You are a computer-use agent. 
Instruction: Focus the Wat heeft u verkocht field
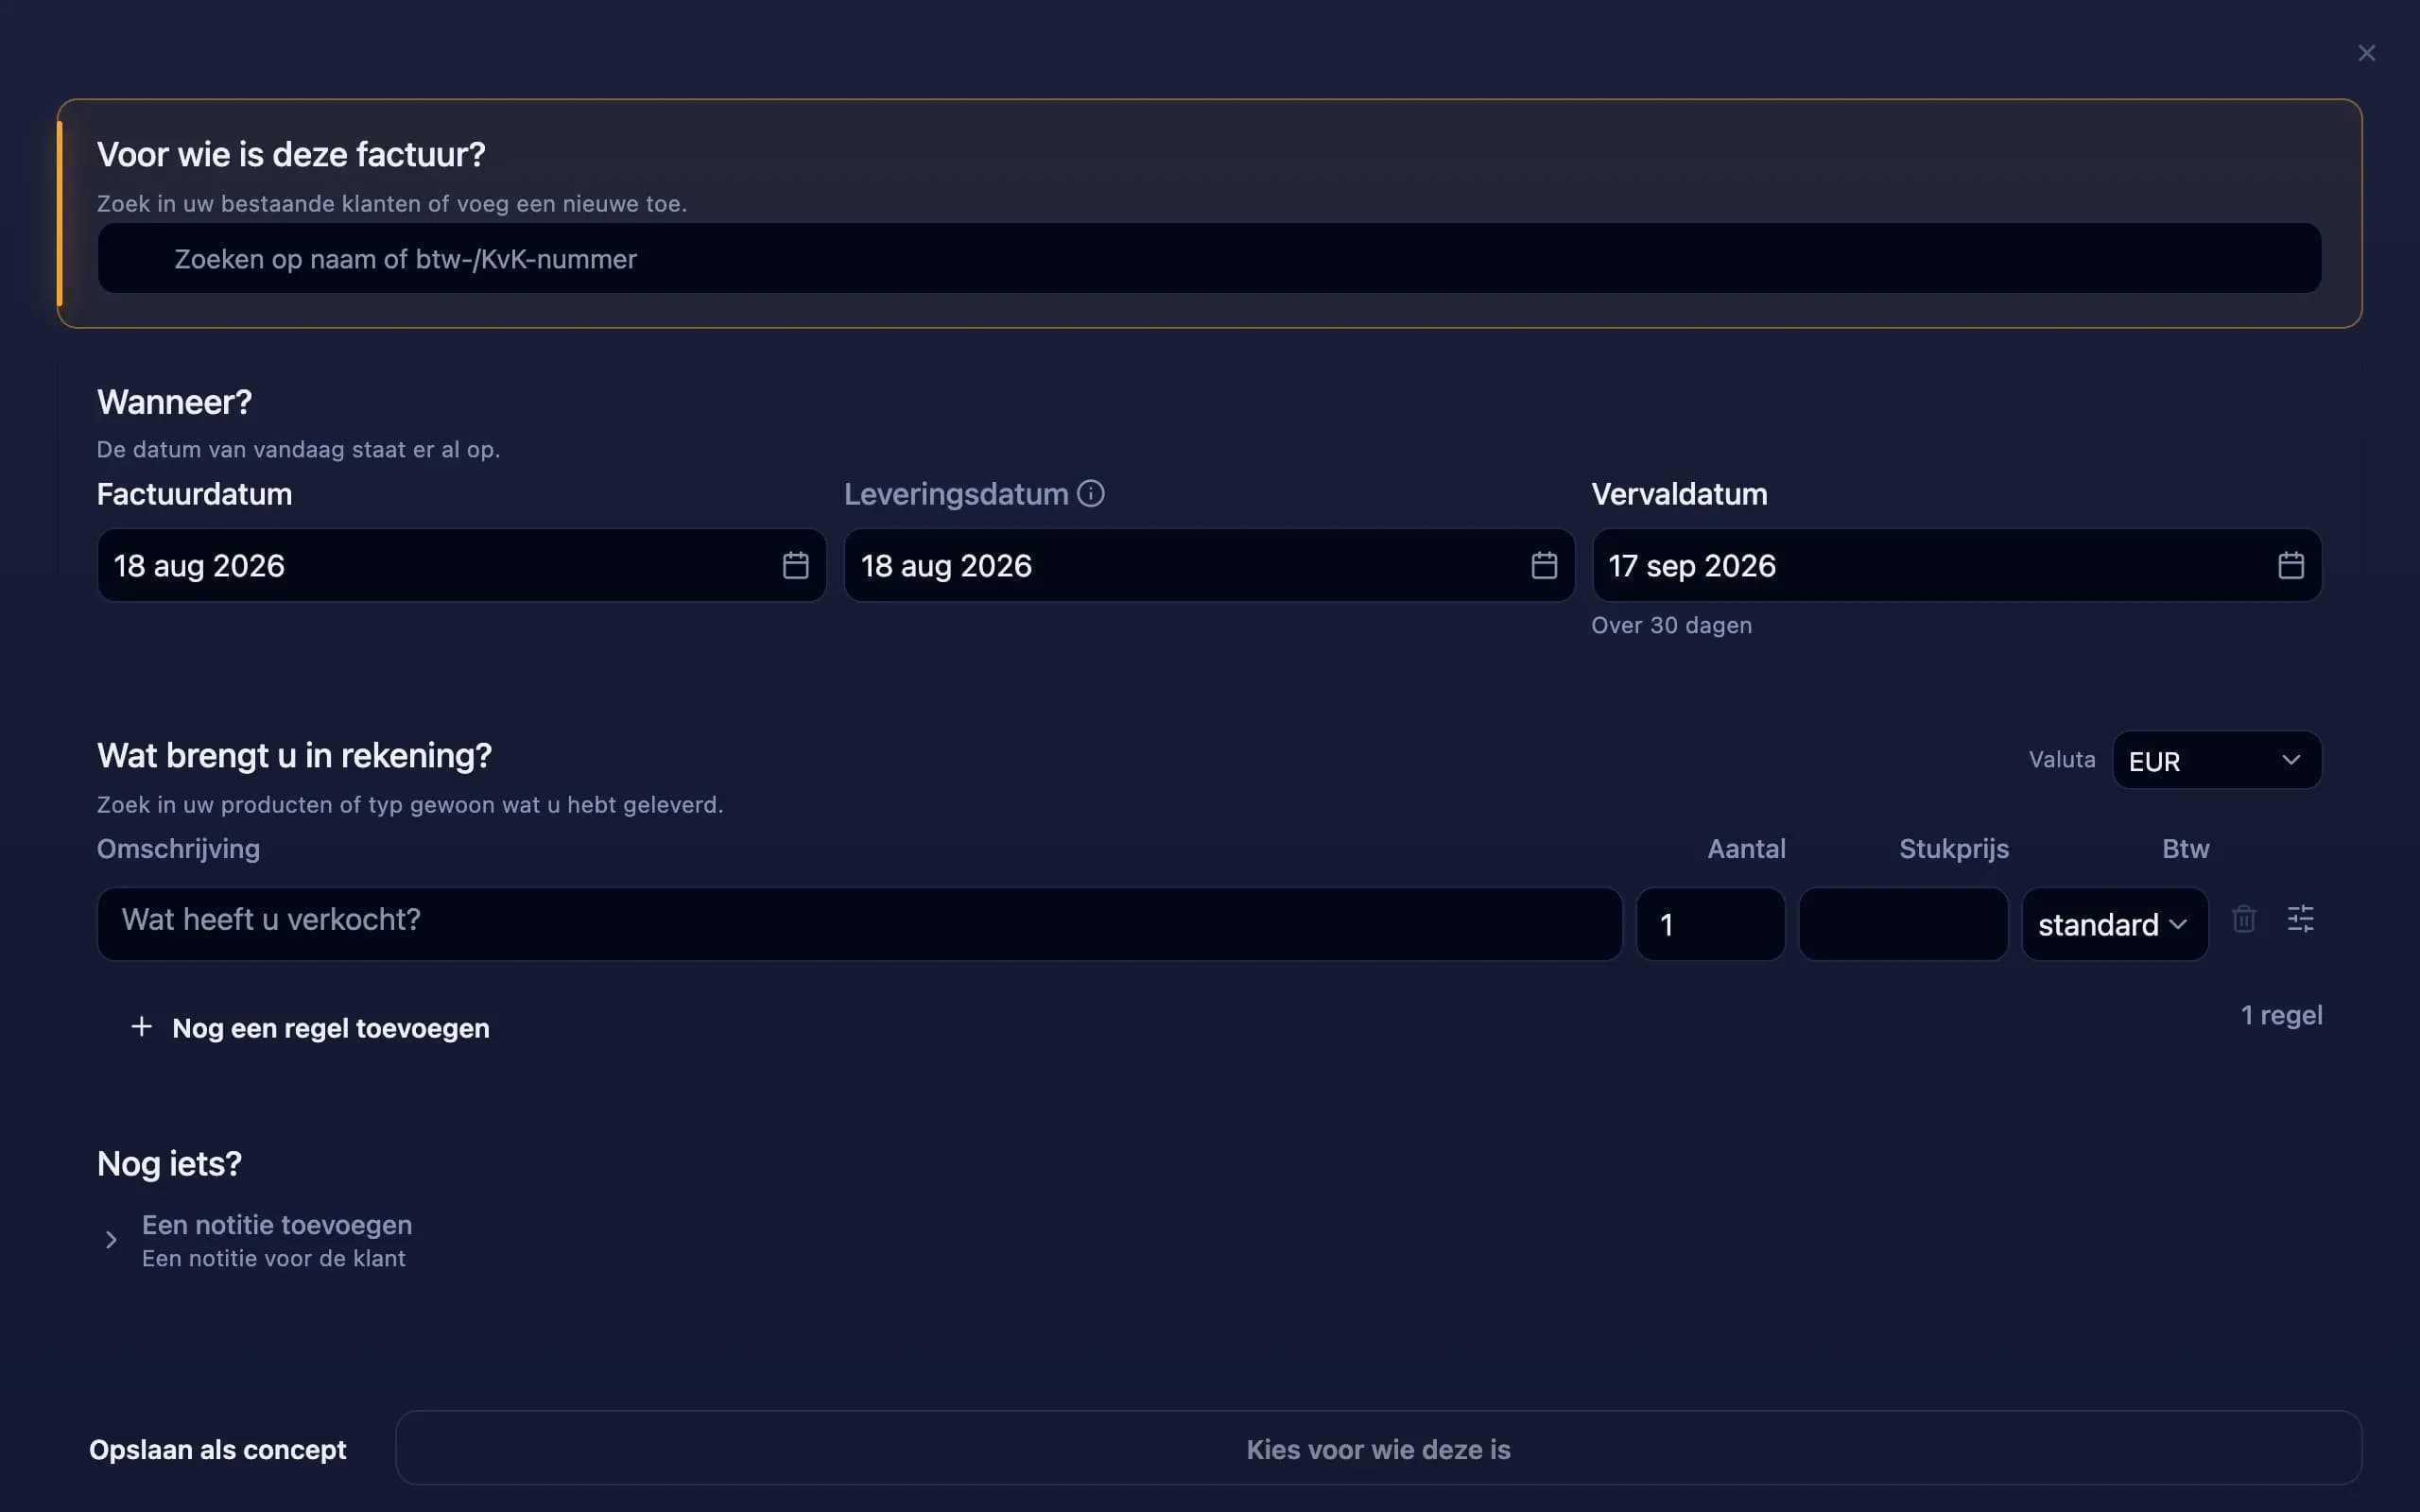[859, 924]
